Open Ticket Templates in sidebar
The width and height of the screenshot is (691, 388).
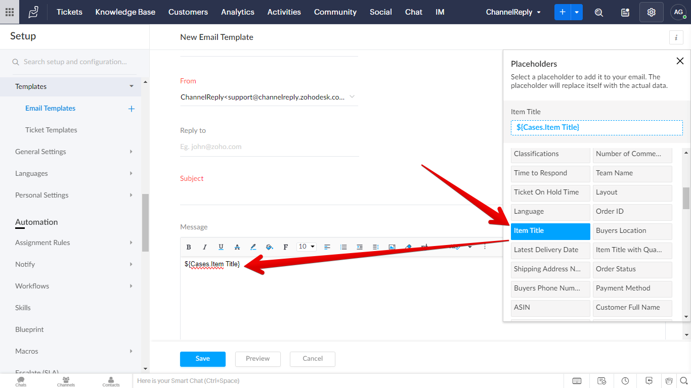coord(51,130)
